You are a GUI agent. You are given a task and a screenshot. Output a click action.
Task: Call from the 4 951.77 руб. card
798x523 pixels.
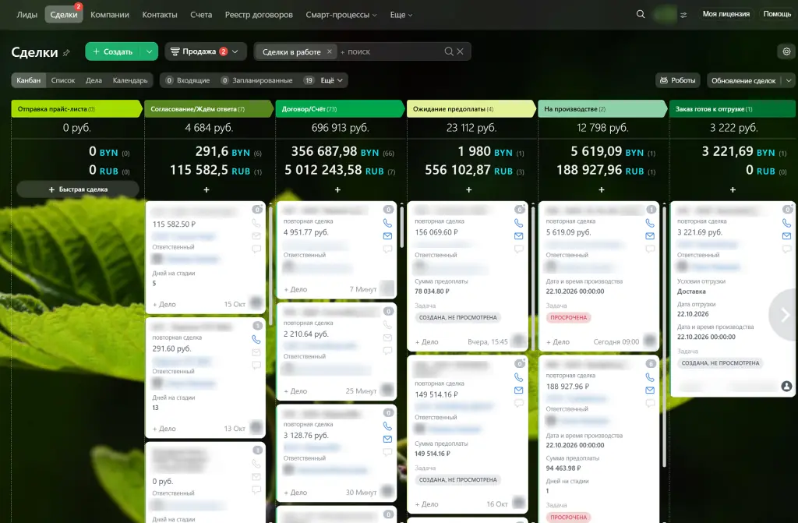(387, 223)
